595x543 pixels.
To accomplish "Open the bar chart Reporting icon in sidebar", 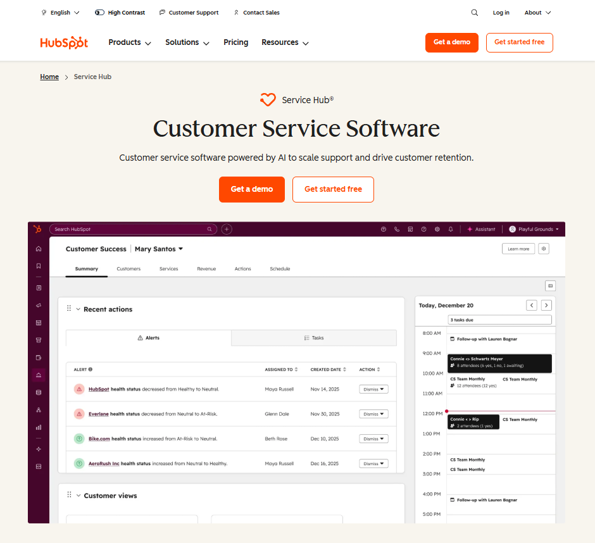I will click(x=39, y=428).
